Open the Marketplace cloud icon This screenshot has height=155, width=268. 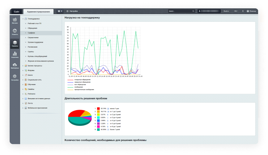15,66
